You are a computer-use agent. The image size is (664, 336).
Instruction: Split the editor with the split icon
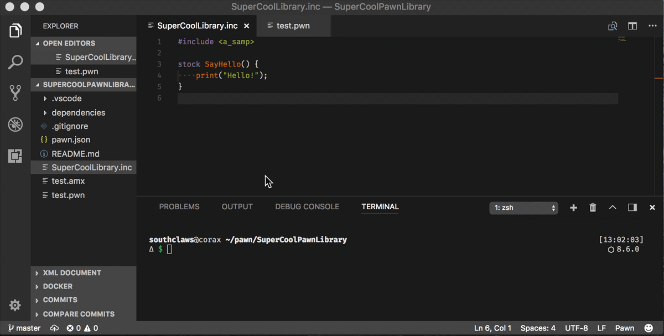(x=632, y=26)
